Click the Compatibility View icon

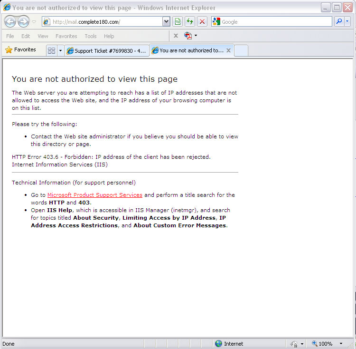click(x=178, y=22)
